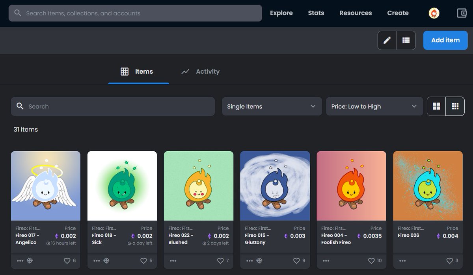Open Fireo 004 - Foolish Fireo title link
The width and height of the screenshot is (473, 275).
[x=336, y=239]
